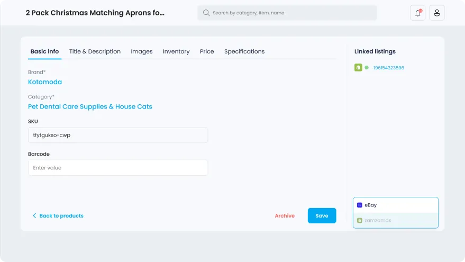Open the Images tab
Viewport: 465px width, 262px height.
142,51
